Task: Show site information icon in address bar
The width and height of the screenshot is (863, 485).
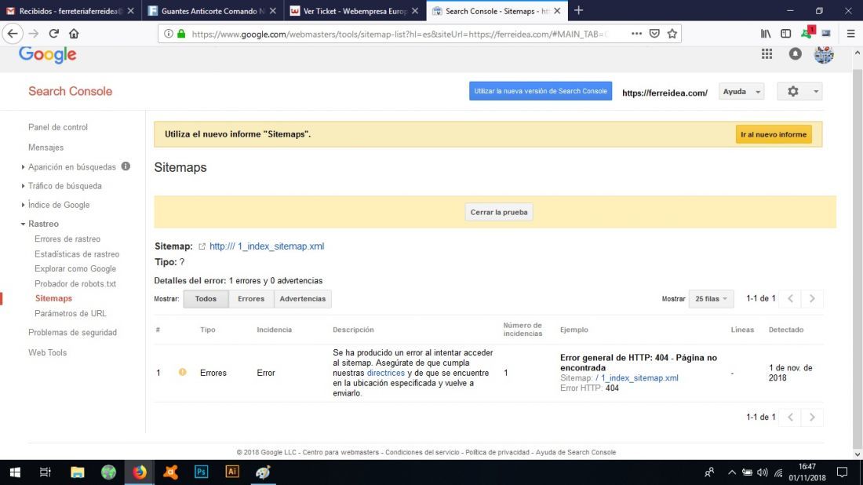Action: tap(169, 34)
